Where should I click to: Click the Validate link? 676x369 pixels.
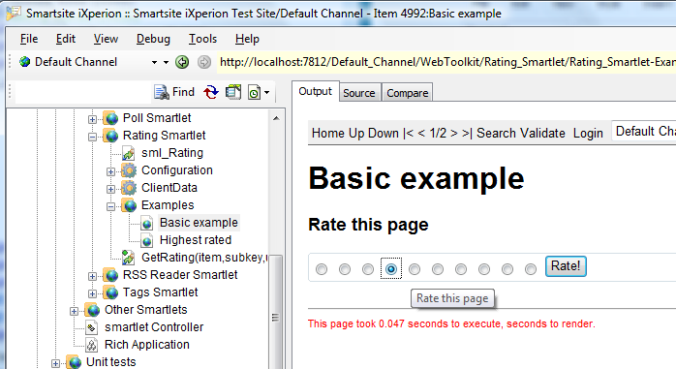point(542,134)
